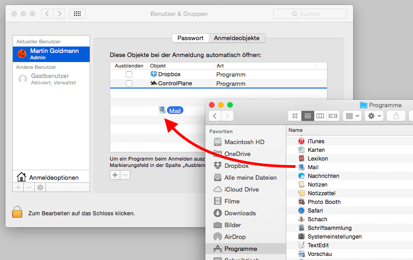This screenshot has width=413, height=260.
Task: Select the ControlPlane login item row
Action: (x=218, y=83)
